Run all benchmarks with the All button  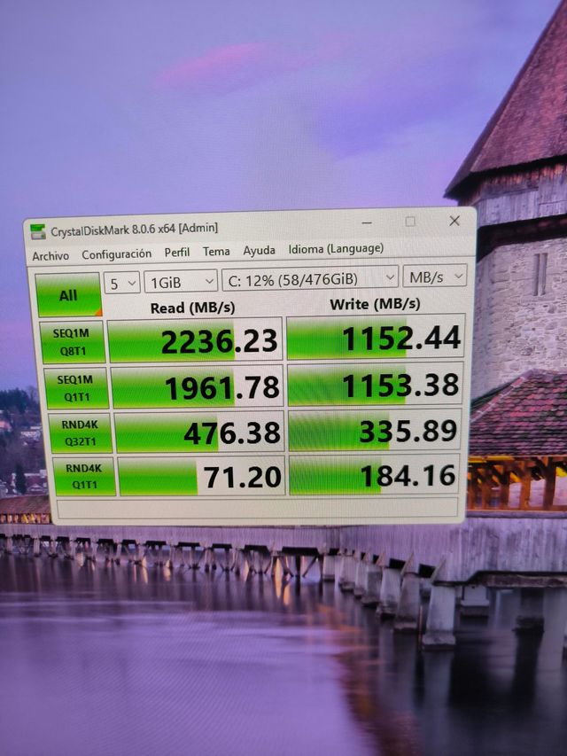click(x=68, y=294)
